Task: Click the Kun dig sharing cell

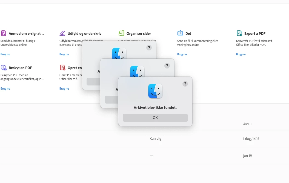Action: coord(155,139)
